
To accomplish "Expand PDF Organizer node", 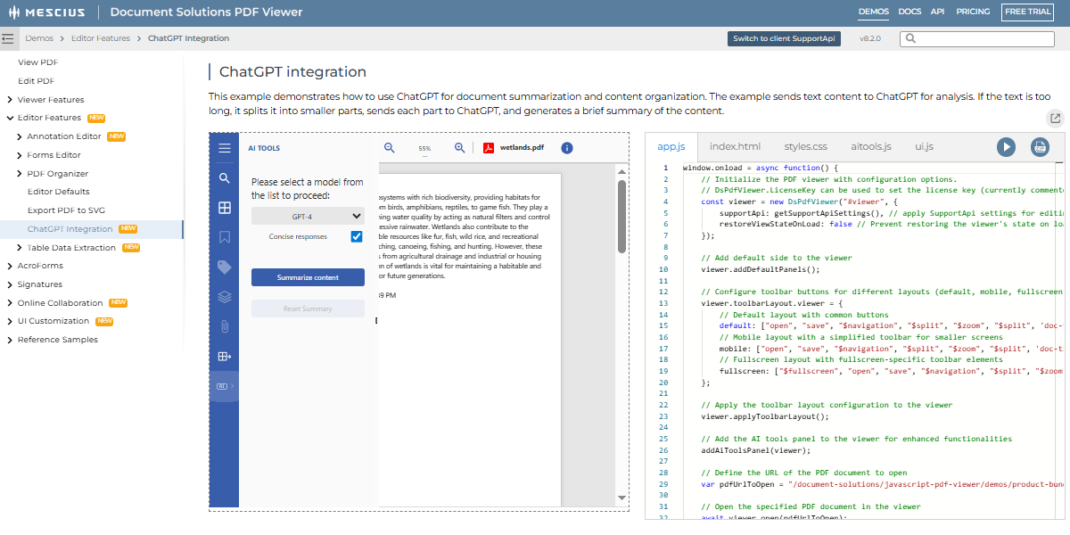I will (x=19, y=174).
